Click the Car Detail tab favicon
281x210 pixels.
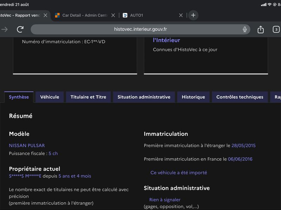point(57,15)
